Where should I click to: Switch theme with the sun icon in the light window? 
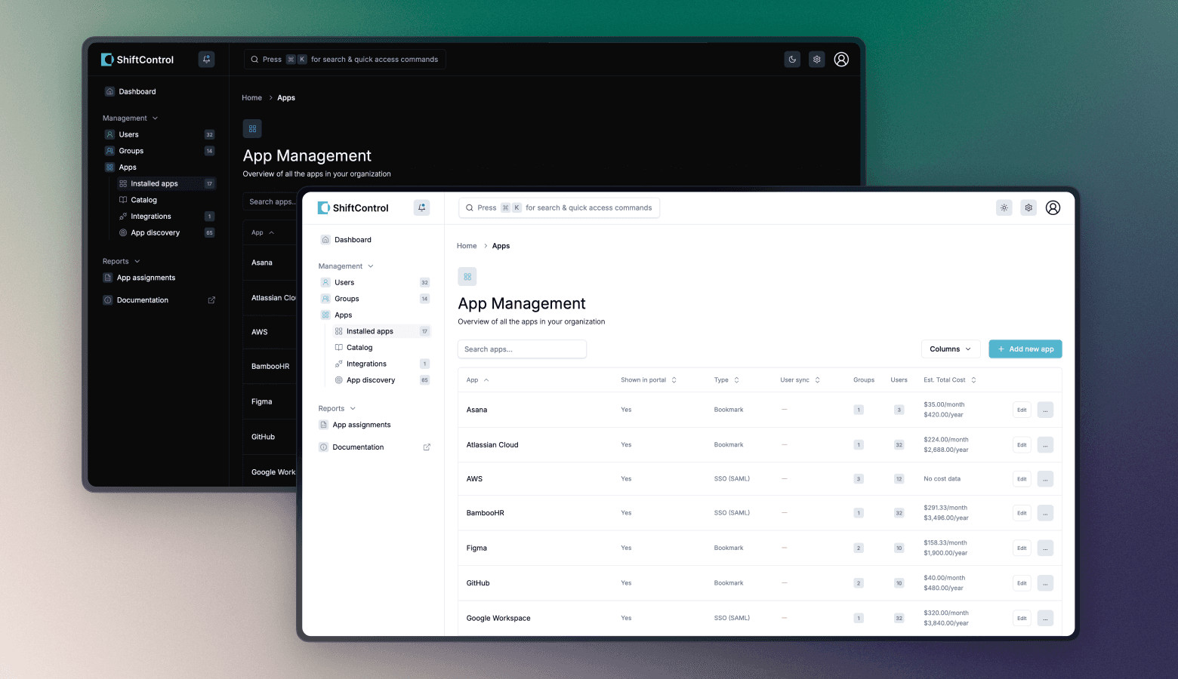click(x=1004, y=207)
